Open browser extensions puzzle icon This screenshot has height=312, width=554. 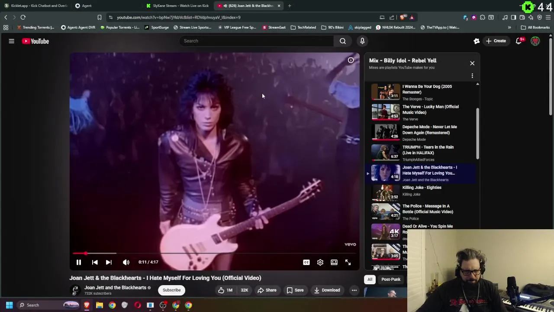click(483, 17)
